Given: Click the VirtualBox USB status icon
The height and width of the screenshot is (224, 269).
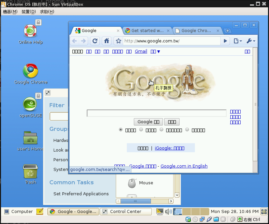Looking at the screenshot, I should 209,219.
